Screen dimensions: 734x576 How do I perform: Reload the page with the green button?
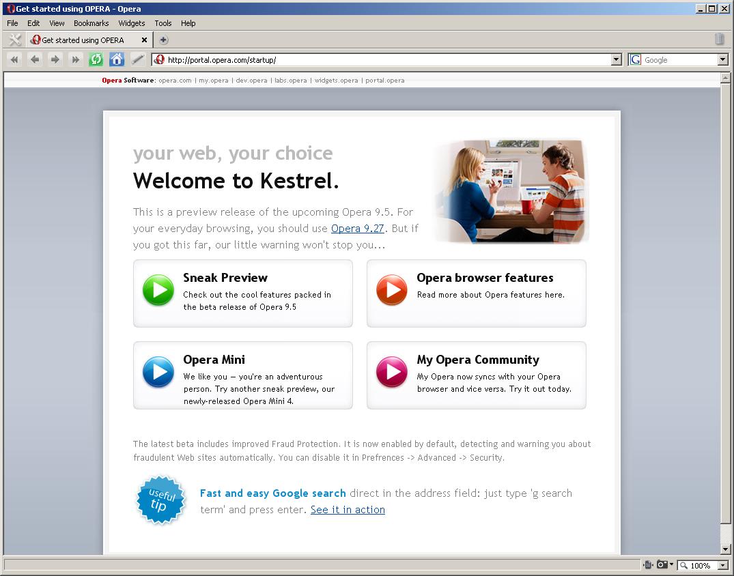point(96,59)
